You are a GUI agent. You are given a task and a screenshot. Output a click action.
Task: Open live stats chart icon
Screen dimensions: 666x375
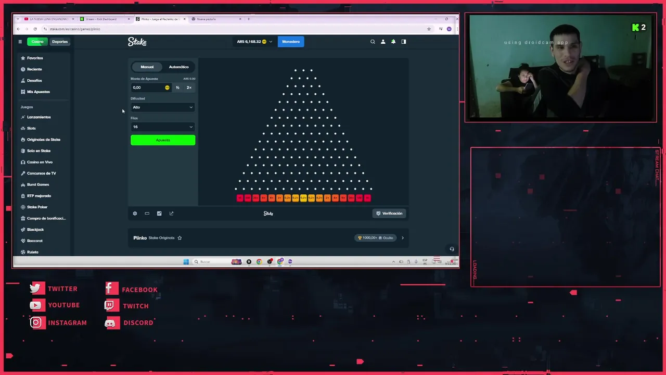point(159,214)
